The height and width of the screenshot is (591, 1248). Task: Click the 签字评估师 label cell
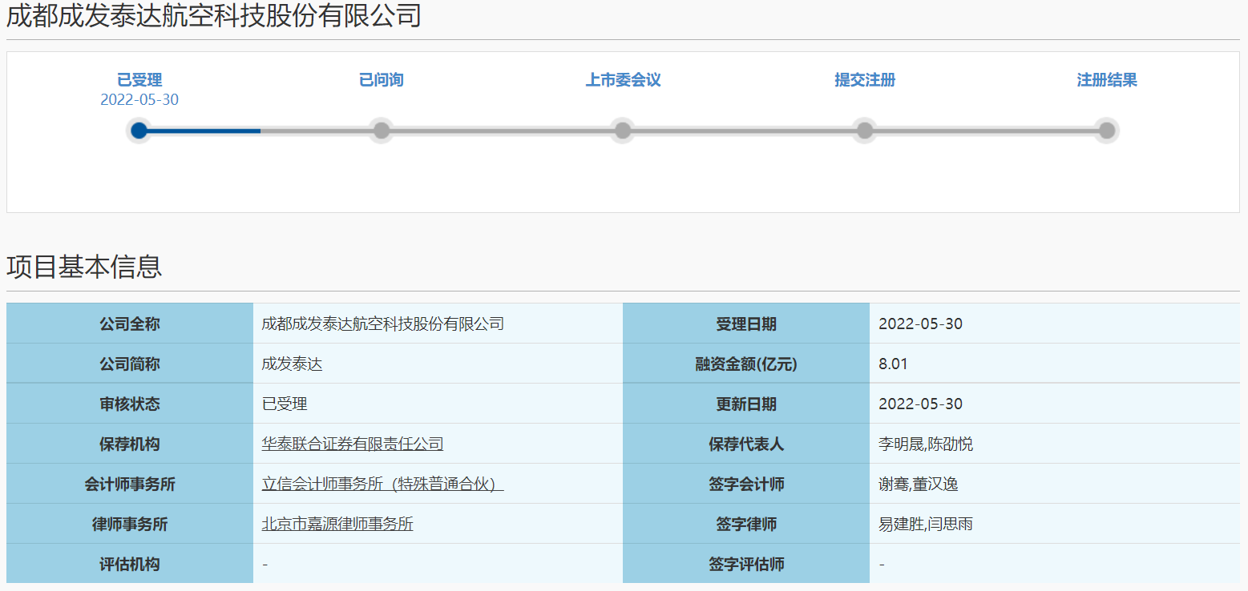(746, 564)
